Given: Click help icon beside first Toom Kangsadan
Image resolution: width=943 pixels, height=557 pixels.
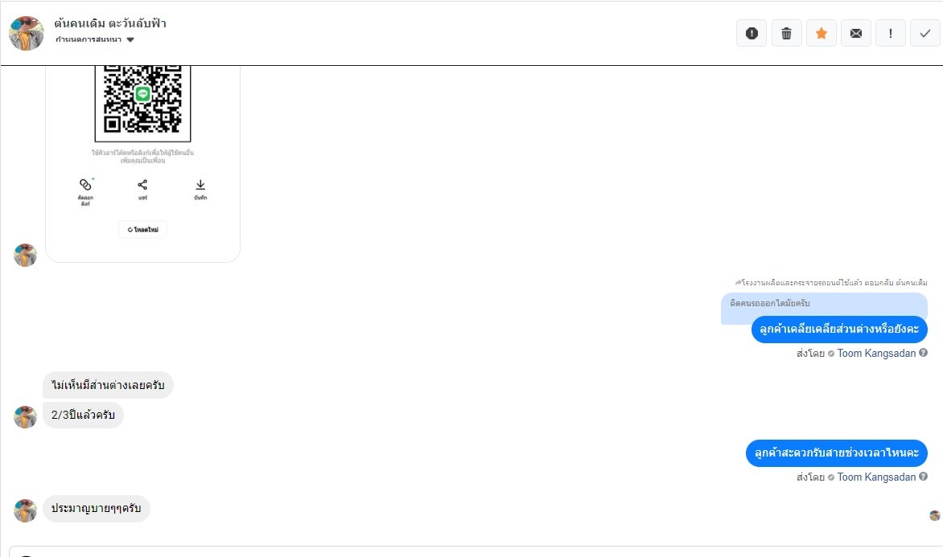Looking at the screenshot, I should point(923,353).
